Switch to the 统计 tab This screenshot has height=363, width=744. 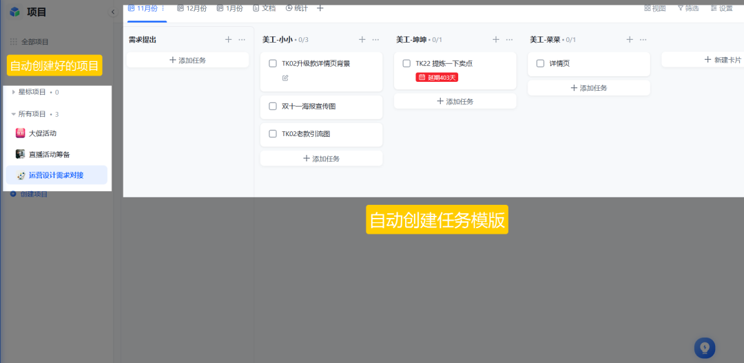point(296,8)
